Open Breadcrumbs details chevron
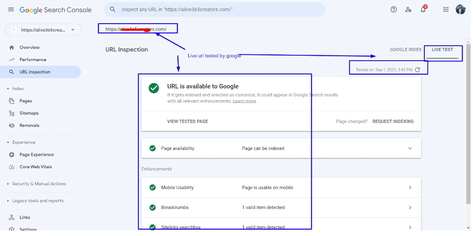This screenshot has width=473, height=236. (x=410, y=207)
